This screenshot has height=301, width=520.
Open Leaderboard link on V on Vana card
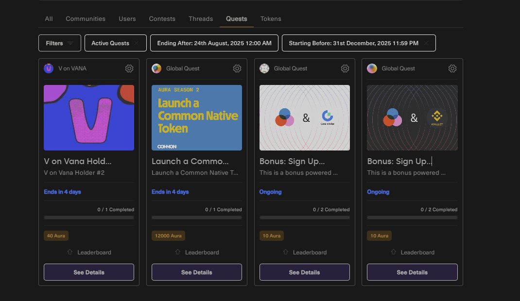coord(94,252)
